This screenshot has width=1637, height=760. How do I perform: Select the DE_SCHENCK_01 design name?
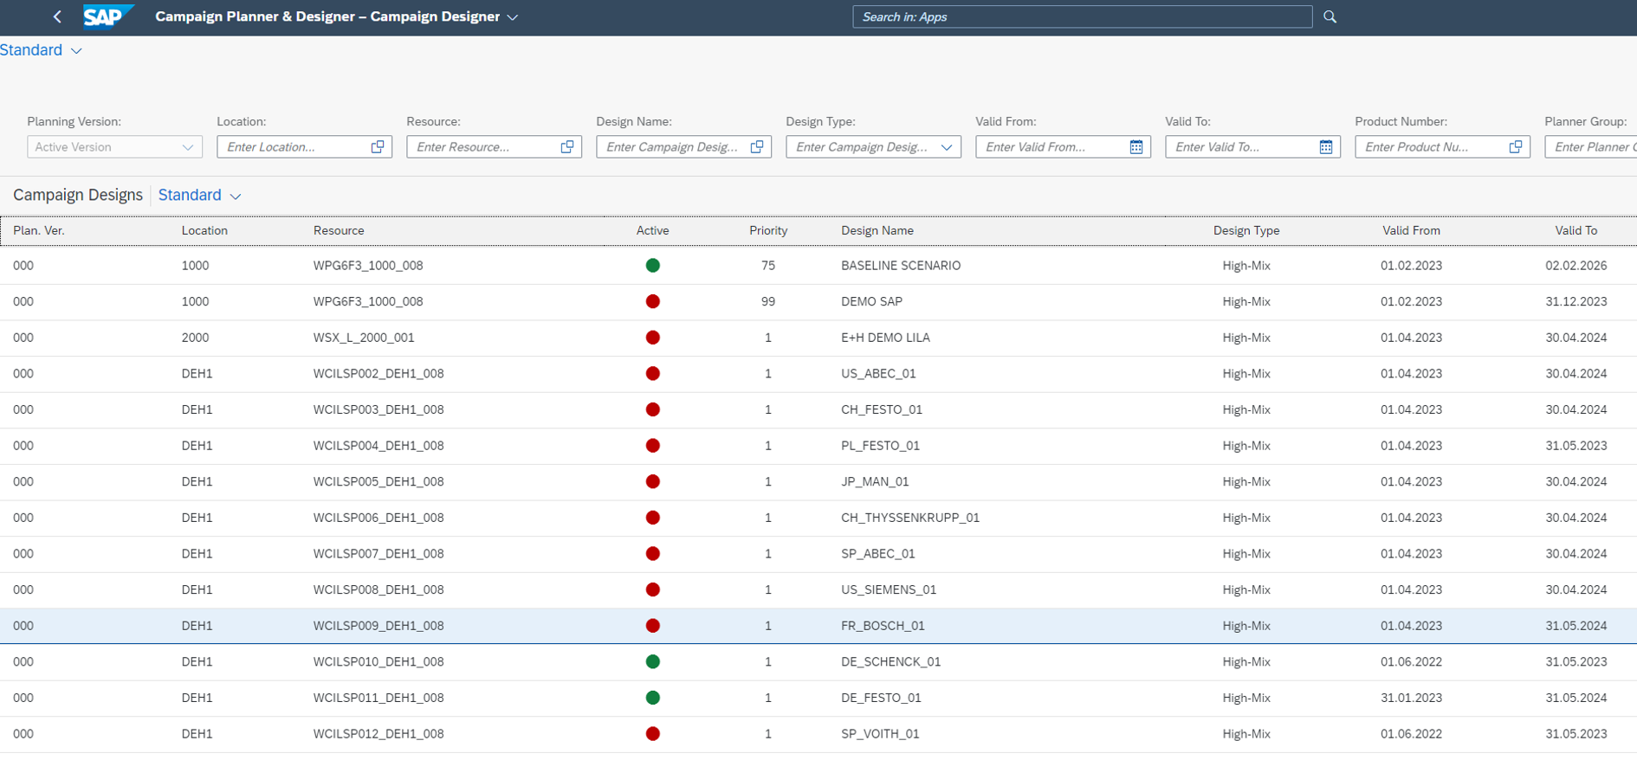[x=890, y=662]
